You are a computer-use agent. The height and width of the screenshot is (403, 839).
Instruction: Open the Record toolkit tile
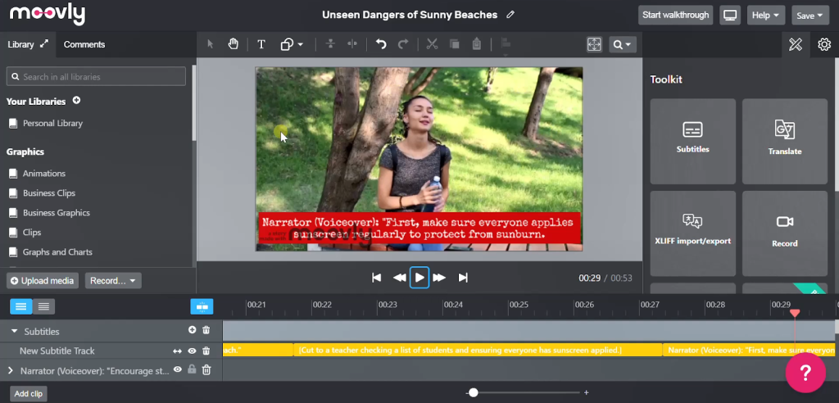pos(784,233)
